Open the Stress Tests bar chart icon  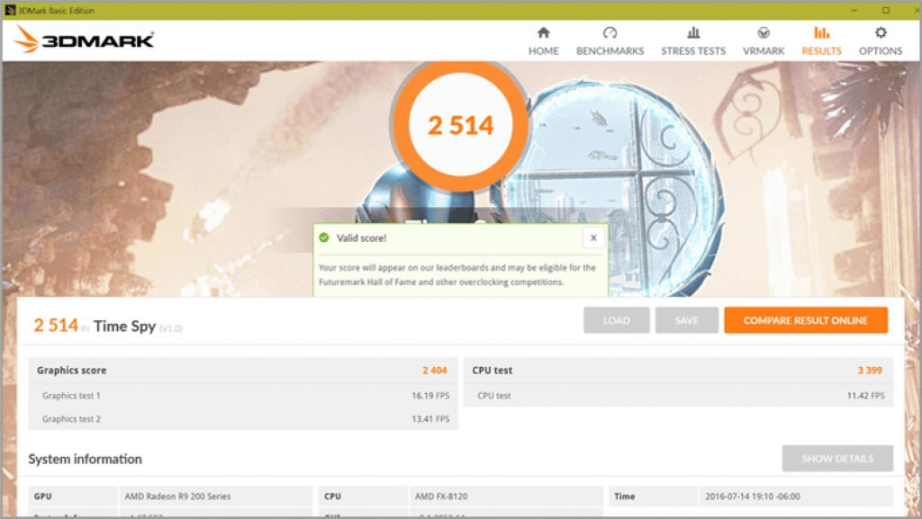pyautogui.click(x=692, y=33)
